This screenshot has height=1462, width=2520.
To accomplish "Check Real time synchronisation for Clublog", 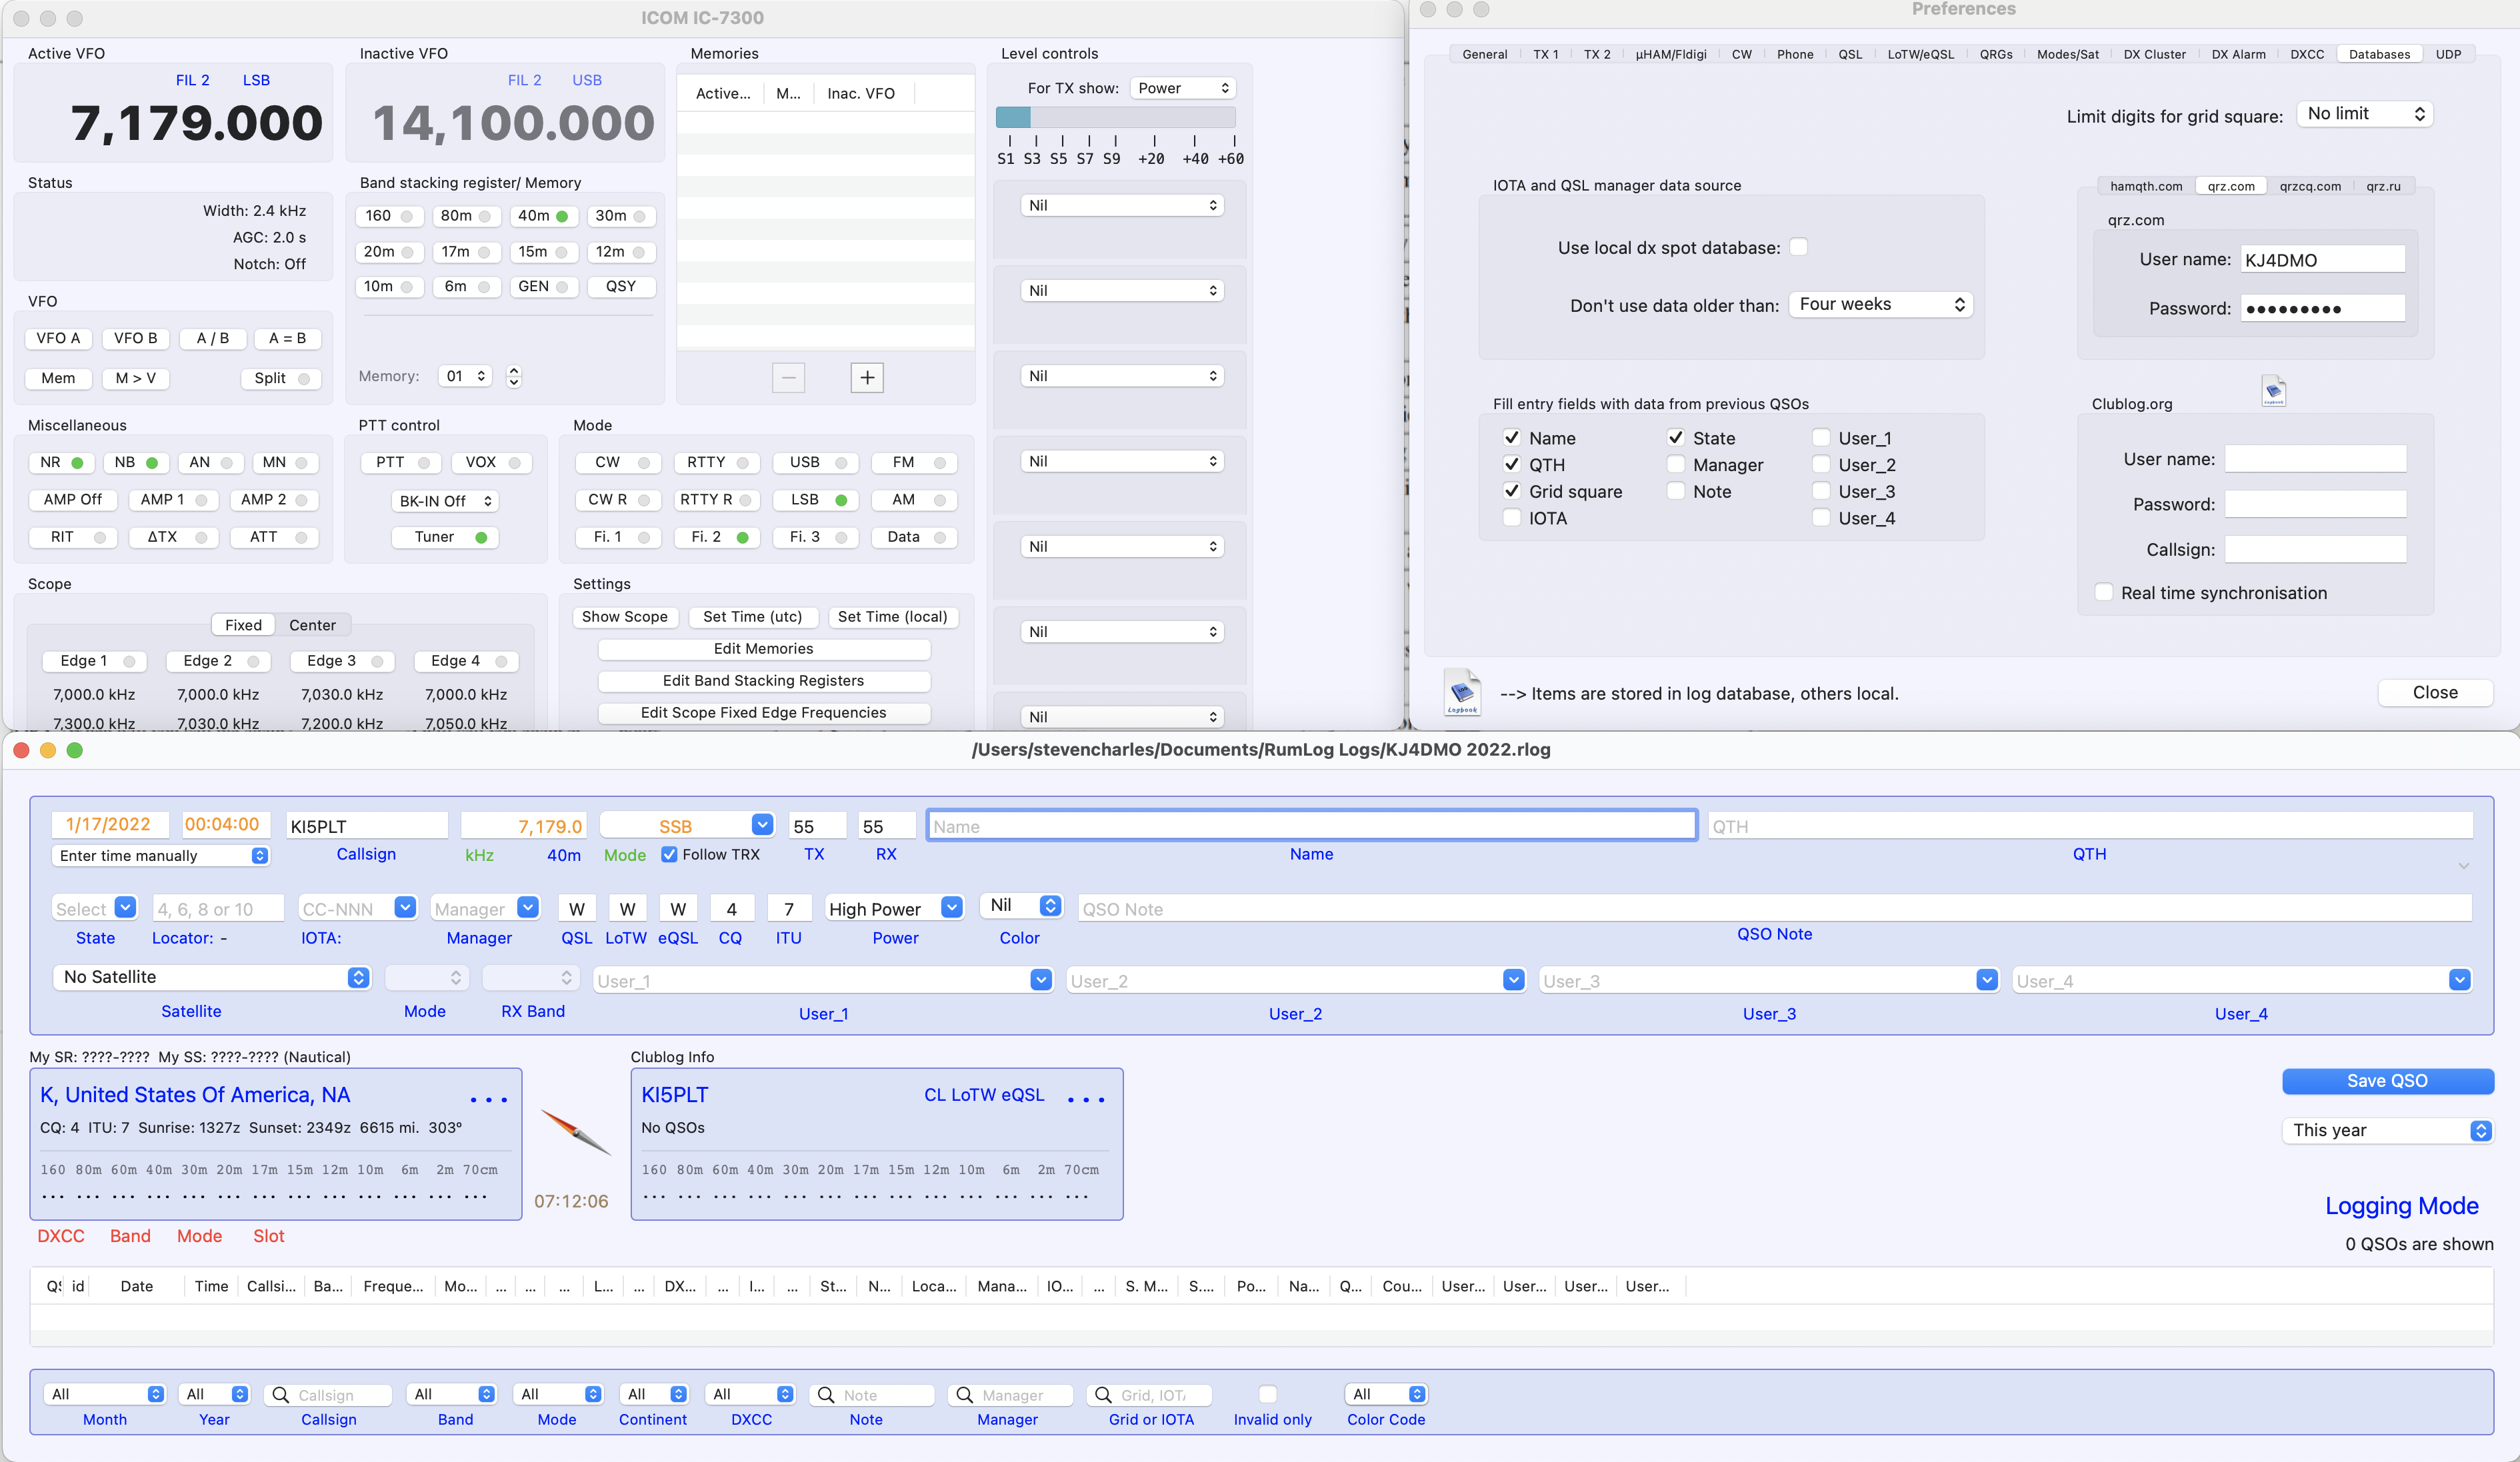I will (2104, 592).
